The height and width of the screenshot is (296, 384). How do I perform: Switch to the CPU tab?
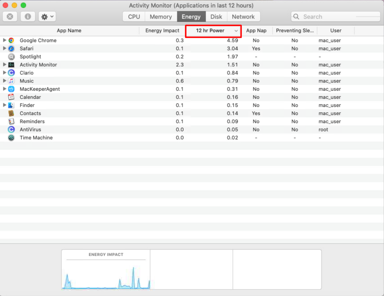click(x=134, y=17)
